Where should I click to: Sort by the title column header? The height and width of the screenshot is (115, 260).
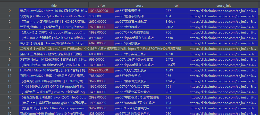point(54,6)
